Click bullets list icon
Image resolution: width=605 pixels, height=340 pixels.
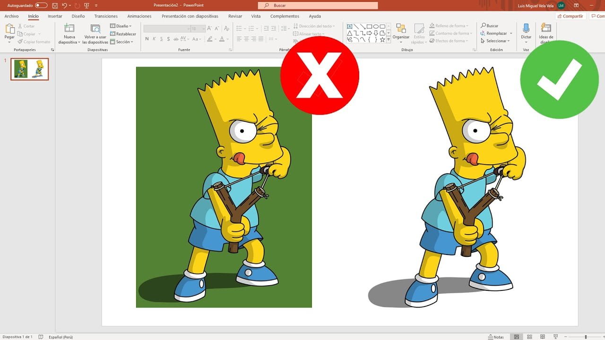(239, 29)
